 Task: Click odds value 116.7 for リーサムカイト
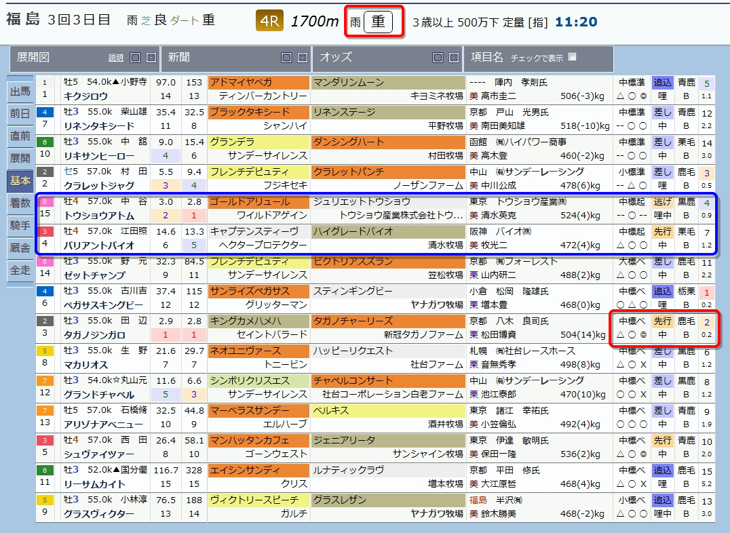[x=166, y=470]
